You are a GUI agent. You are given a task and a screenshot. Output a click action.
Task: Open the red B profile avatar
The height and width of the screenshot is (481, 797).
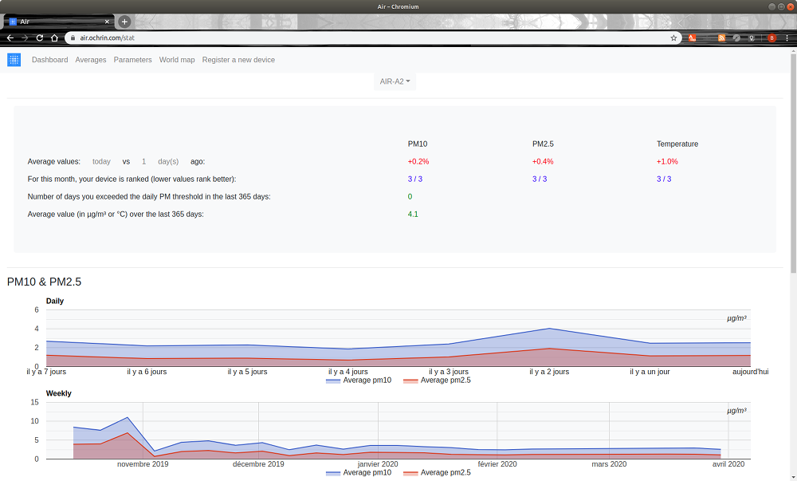click(x=771, y=37)
